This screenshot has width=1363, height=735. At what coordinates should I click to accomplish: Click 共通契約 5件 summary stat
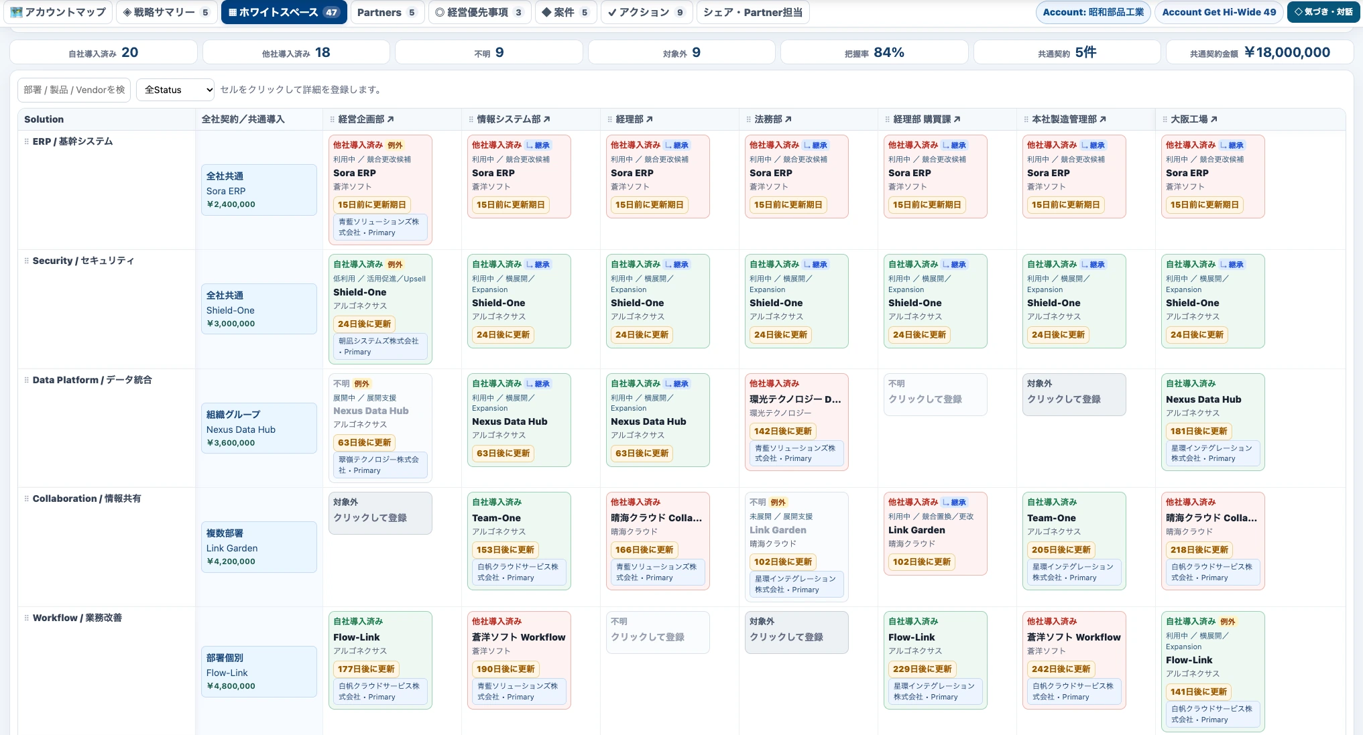pos(1067,52)
